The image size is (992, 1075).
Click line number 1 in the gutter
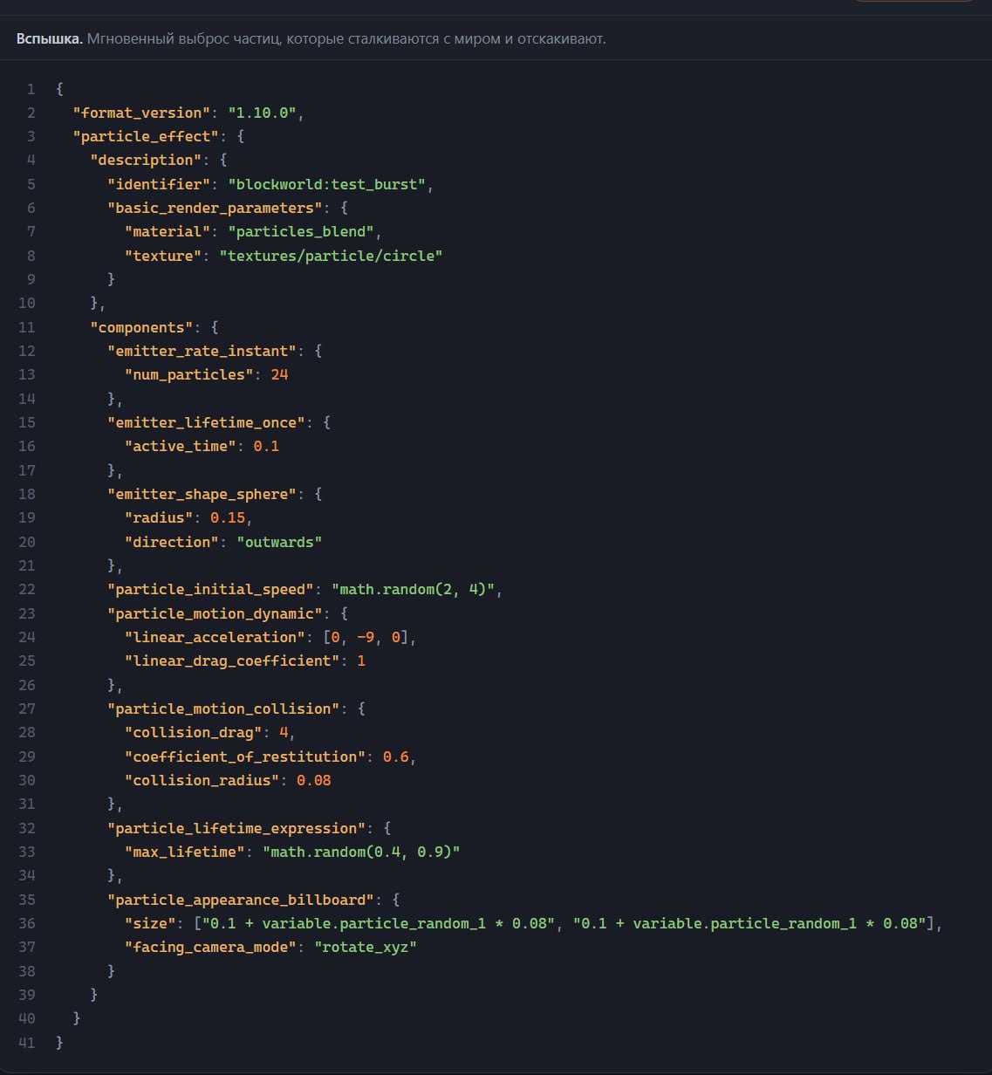coord(31,89)
